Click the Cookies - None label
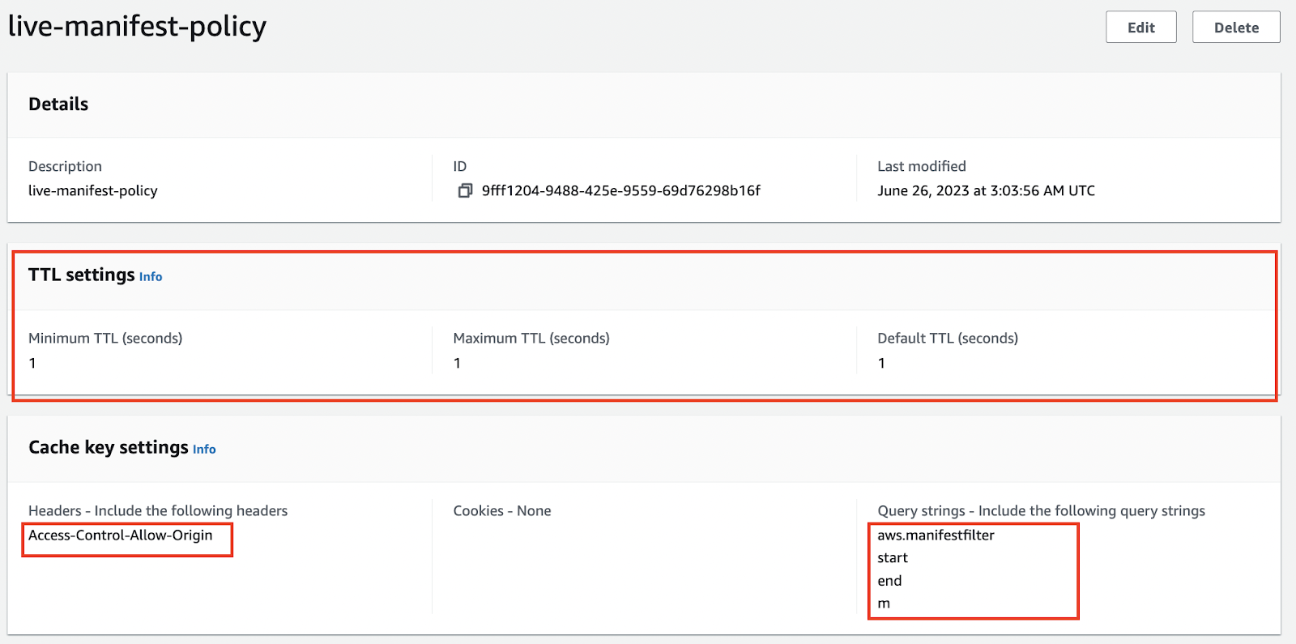 pyautogui.click(x=502, y=511)
